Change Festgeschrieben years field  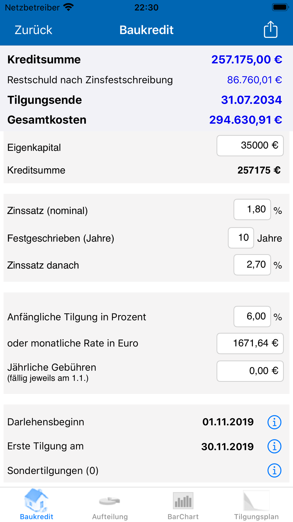pos(241,238)
